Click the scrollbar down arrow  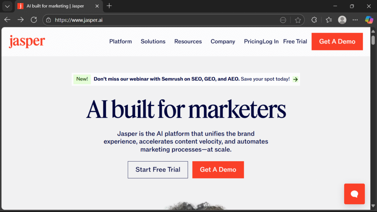pyautogui.click(x=373, y=206)
